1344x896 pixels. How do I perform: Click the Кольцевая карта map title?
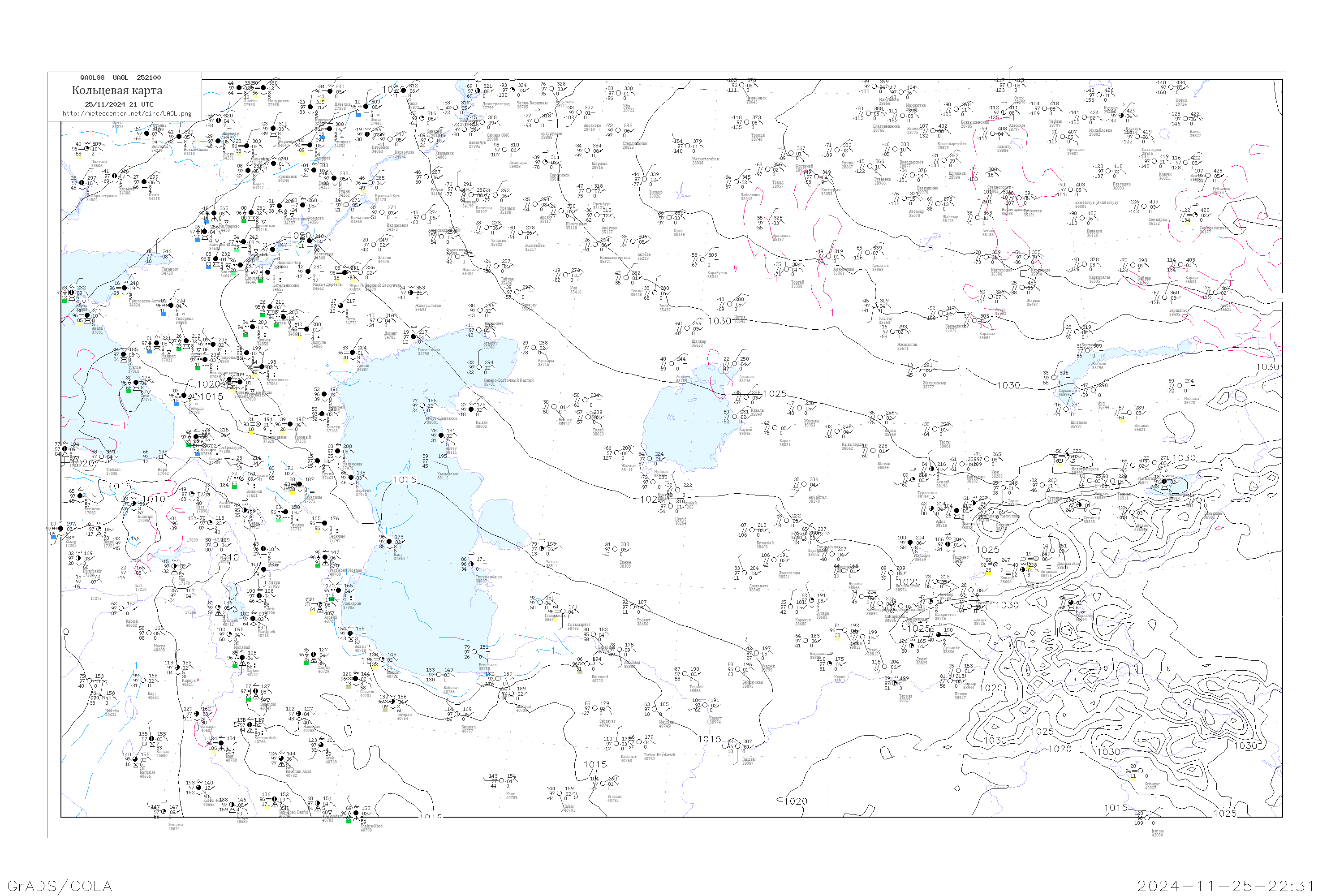(117, 90)
